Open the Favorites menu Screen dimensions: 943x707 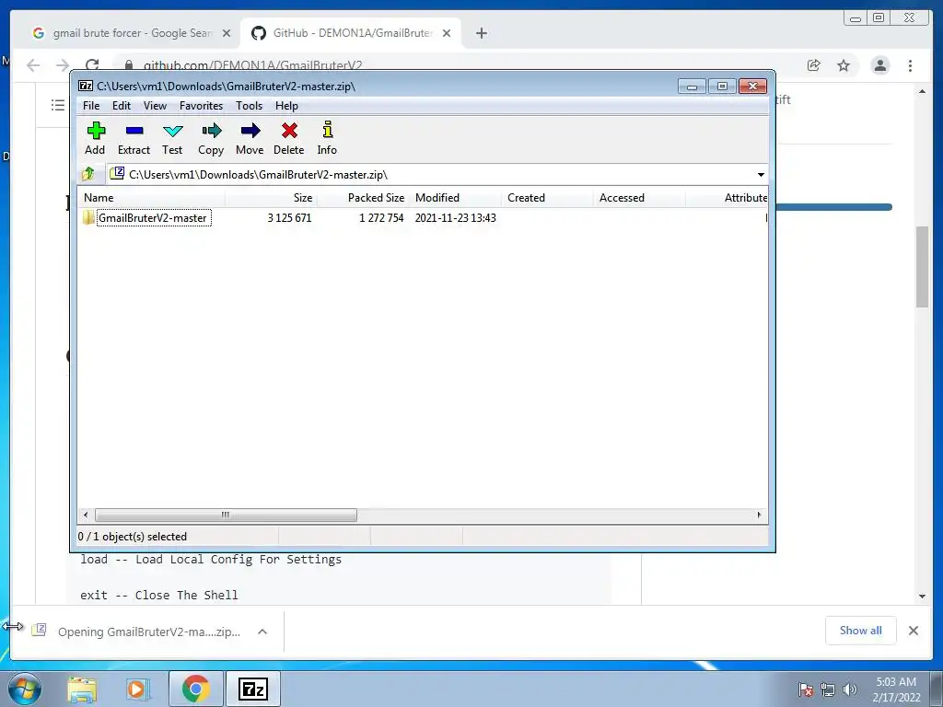[x=201, y=106]
